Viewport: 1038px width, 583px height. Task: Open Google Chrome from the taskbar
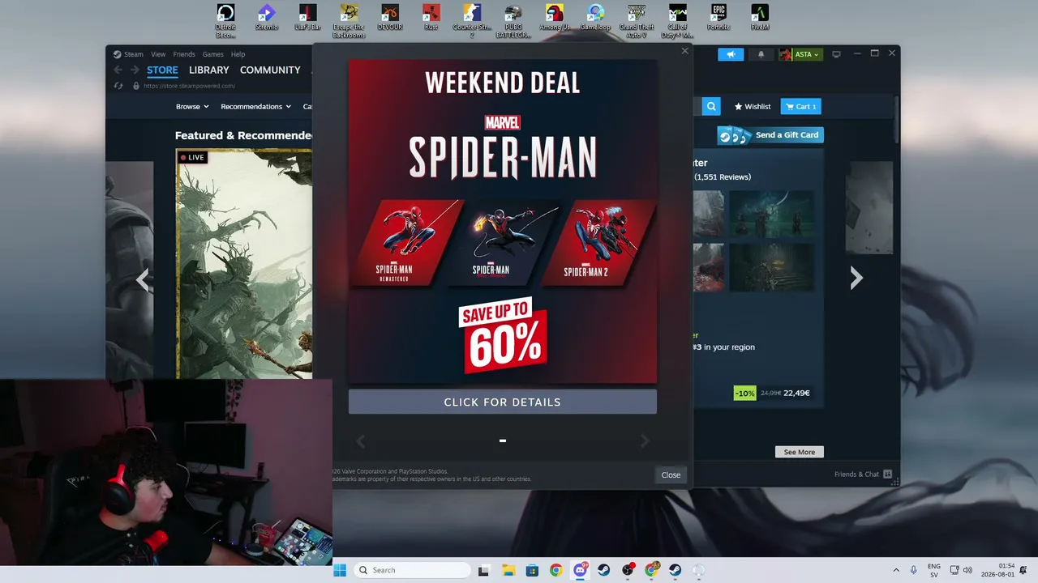coord(555,570)
